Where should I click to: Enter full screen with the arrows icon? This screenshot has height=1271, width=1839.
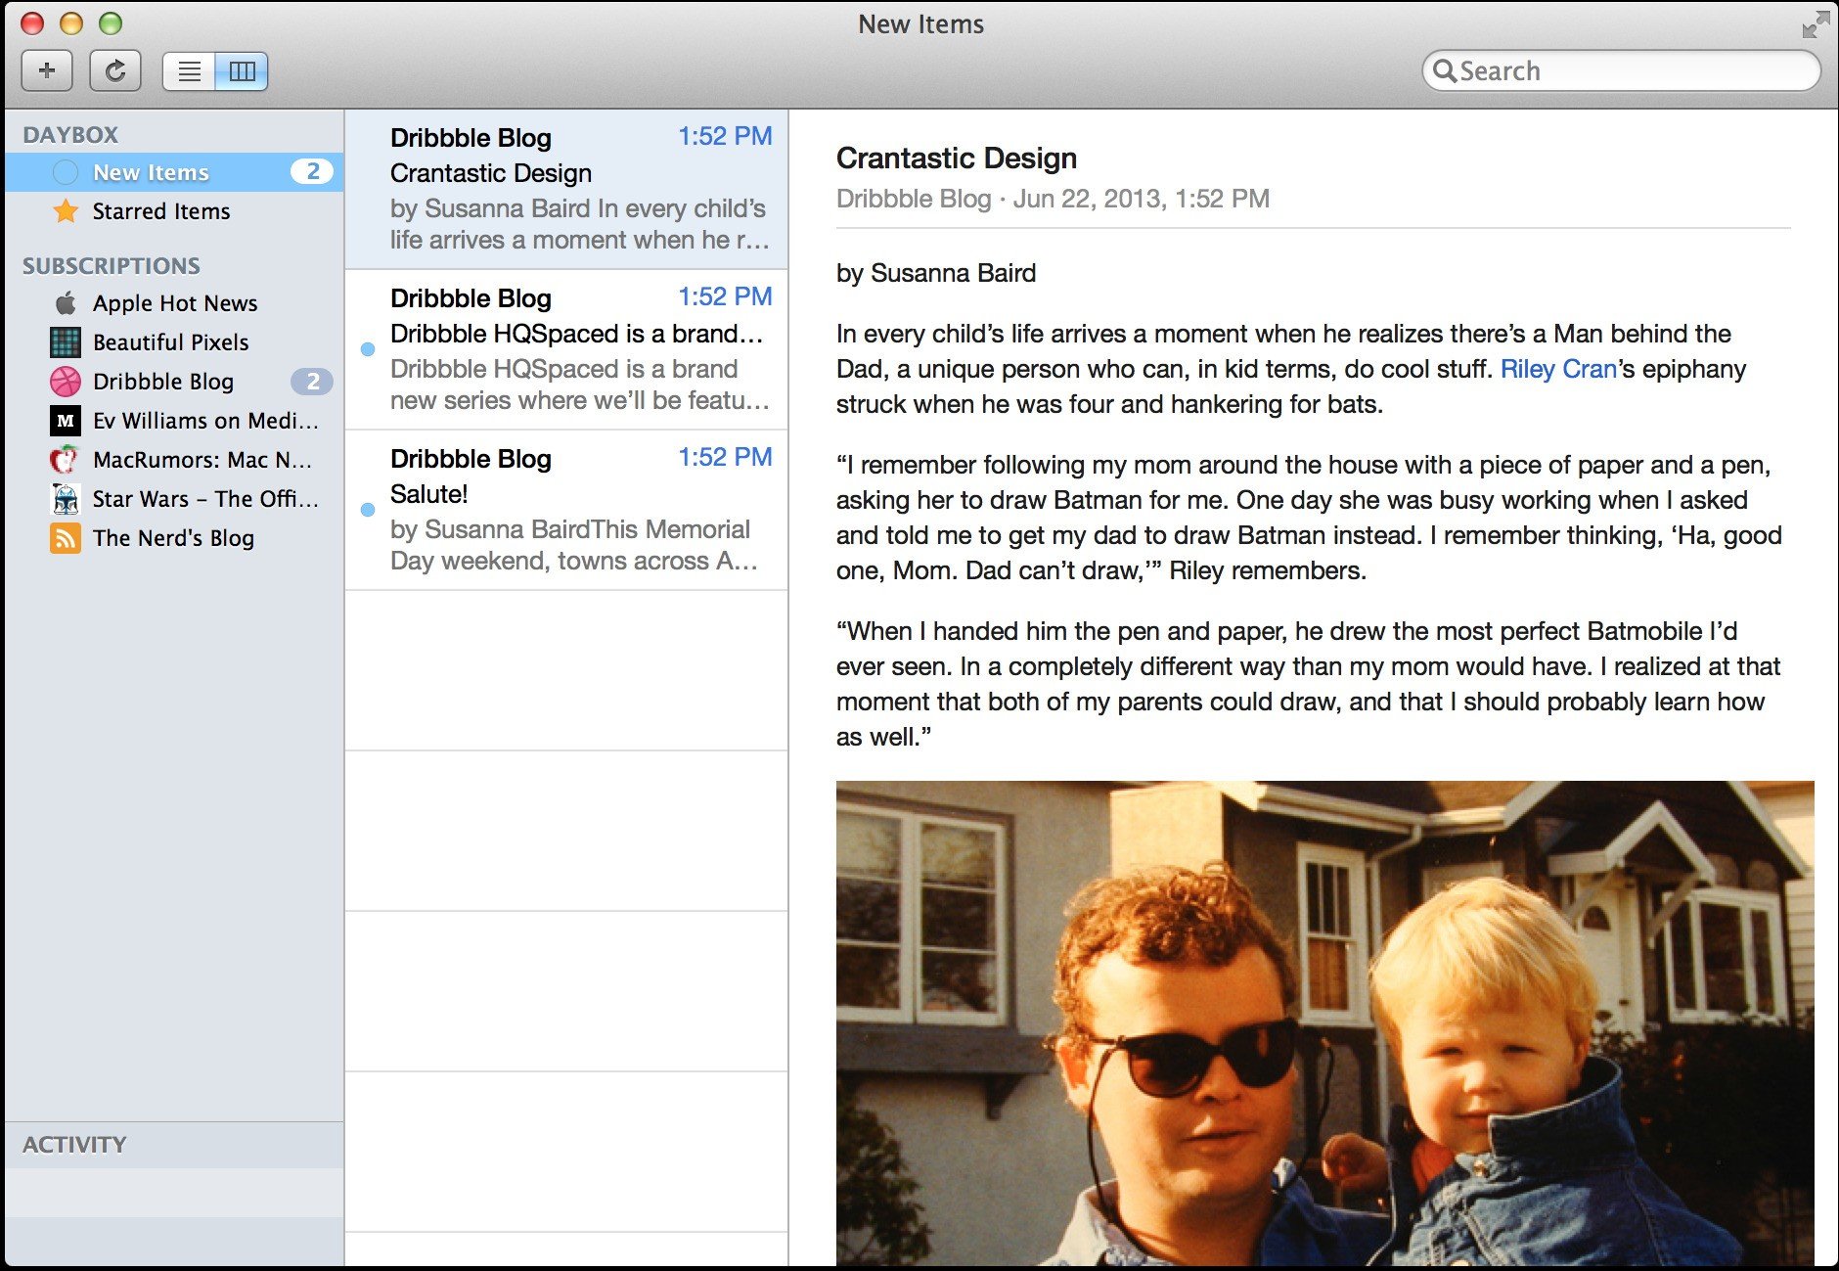point(1816,24)
